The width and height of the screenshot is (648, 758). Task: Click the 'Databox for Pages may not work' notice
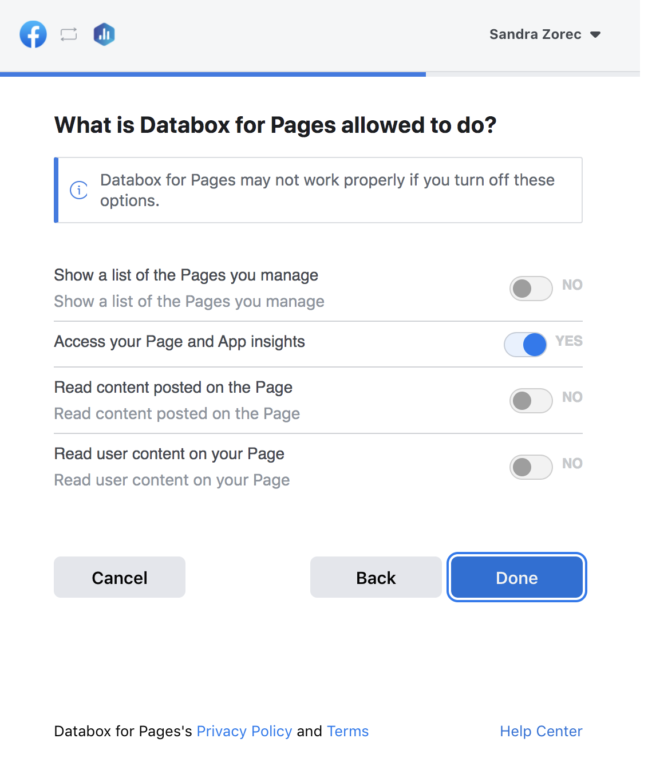pyautogui.click(x=327, y=190)
